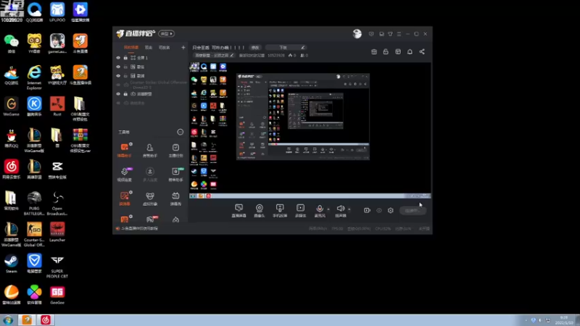Show the hidden Counter-Strike Global Offensive source

click(x=118, y=85)
